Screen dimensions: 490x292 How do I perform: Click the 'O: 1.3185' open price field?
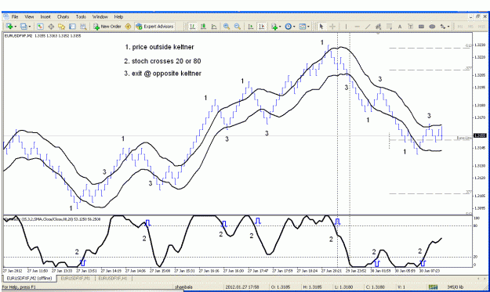[281, 287]
